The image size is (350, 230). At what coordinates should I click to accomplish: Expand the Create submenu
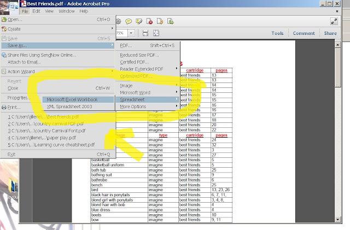coord(58,29)
